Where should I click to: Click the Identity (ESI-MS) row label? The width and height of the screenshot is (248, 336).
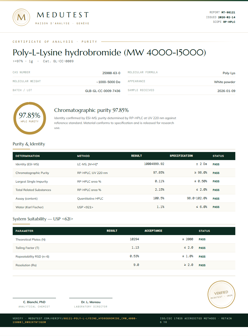(27, 164)
